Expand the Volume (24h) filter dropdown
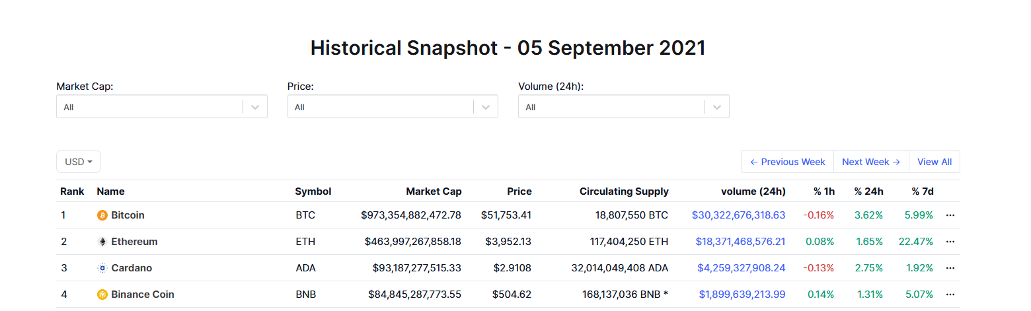Screen dimensions: 1031x311 [717, 107]
